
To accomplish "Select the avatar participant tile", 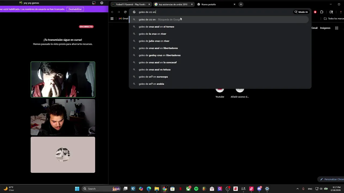I will click(63, 155).
